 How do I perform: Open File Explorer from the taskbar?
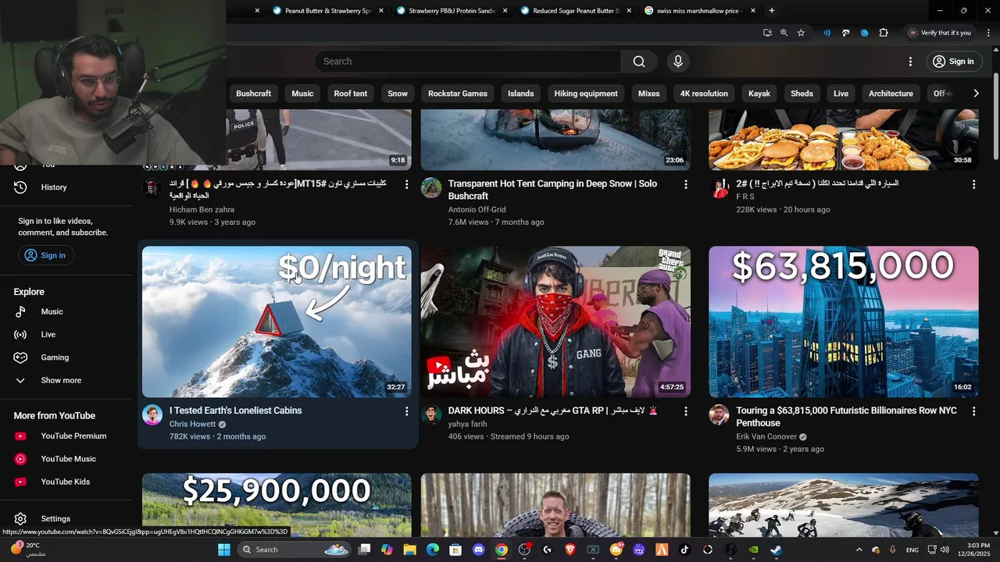click(409, 550)
